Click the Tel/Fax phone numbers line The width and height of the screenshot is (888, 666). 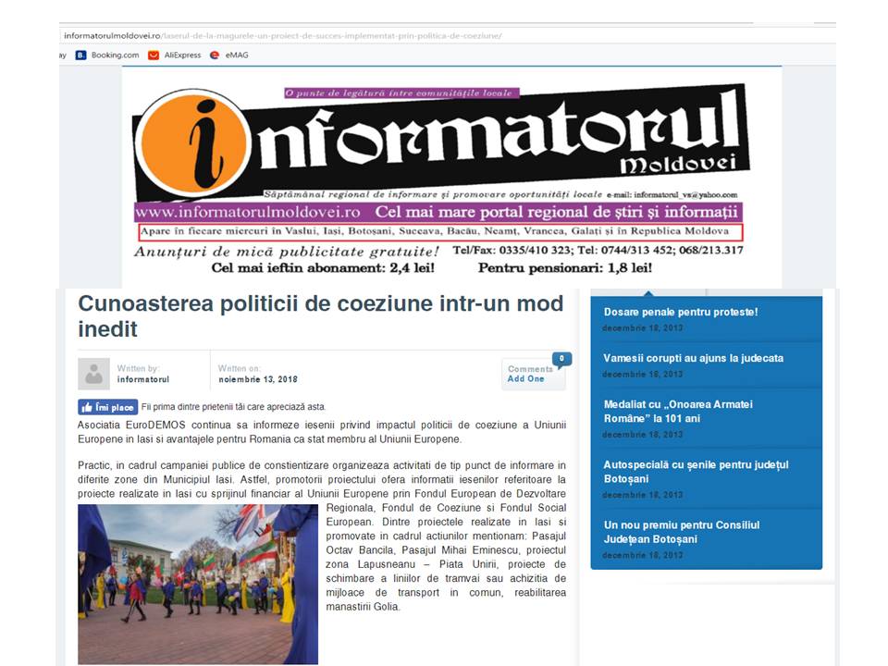tap(598, 250)
